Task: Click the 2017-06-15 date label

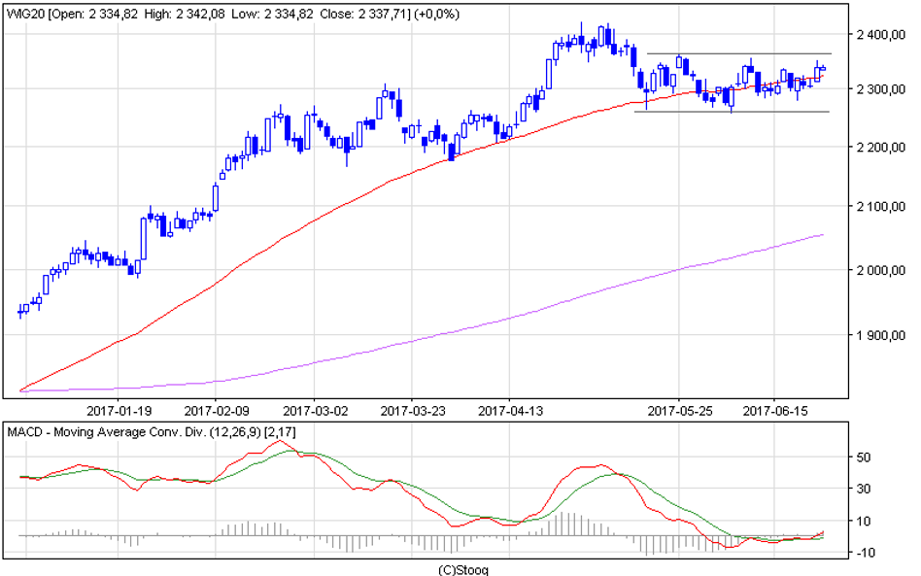Action: click(775, 410)
